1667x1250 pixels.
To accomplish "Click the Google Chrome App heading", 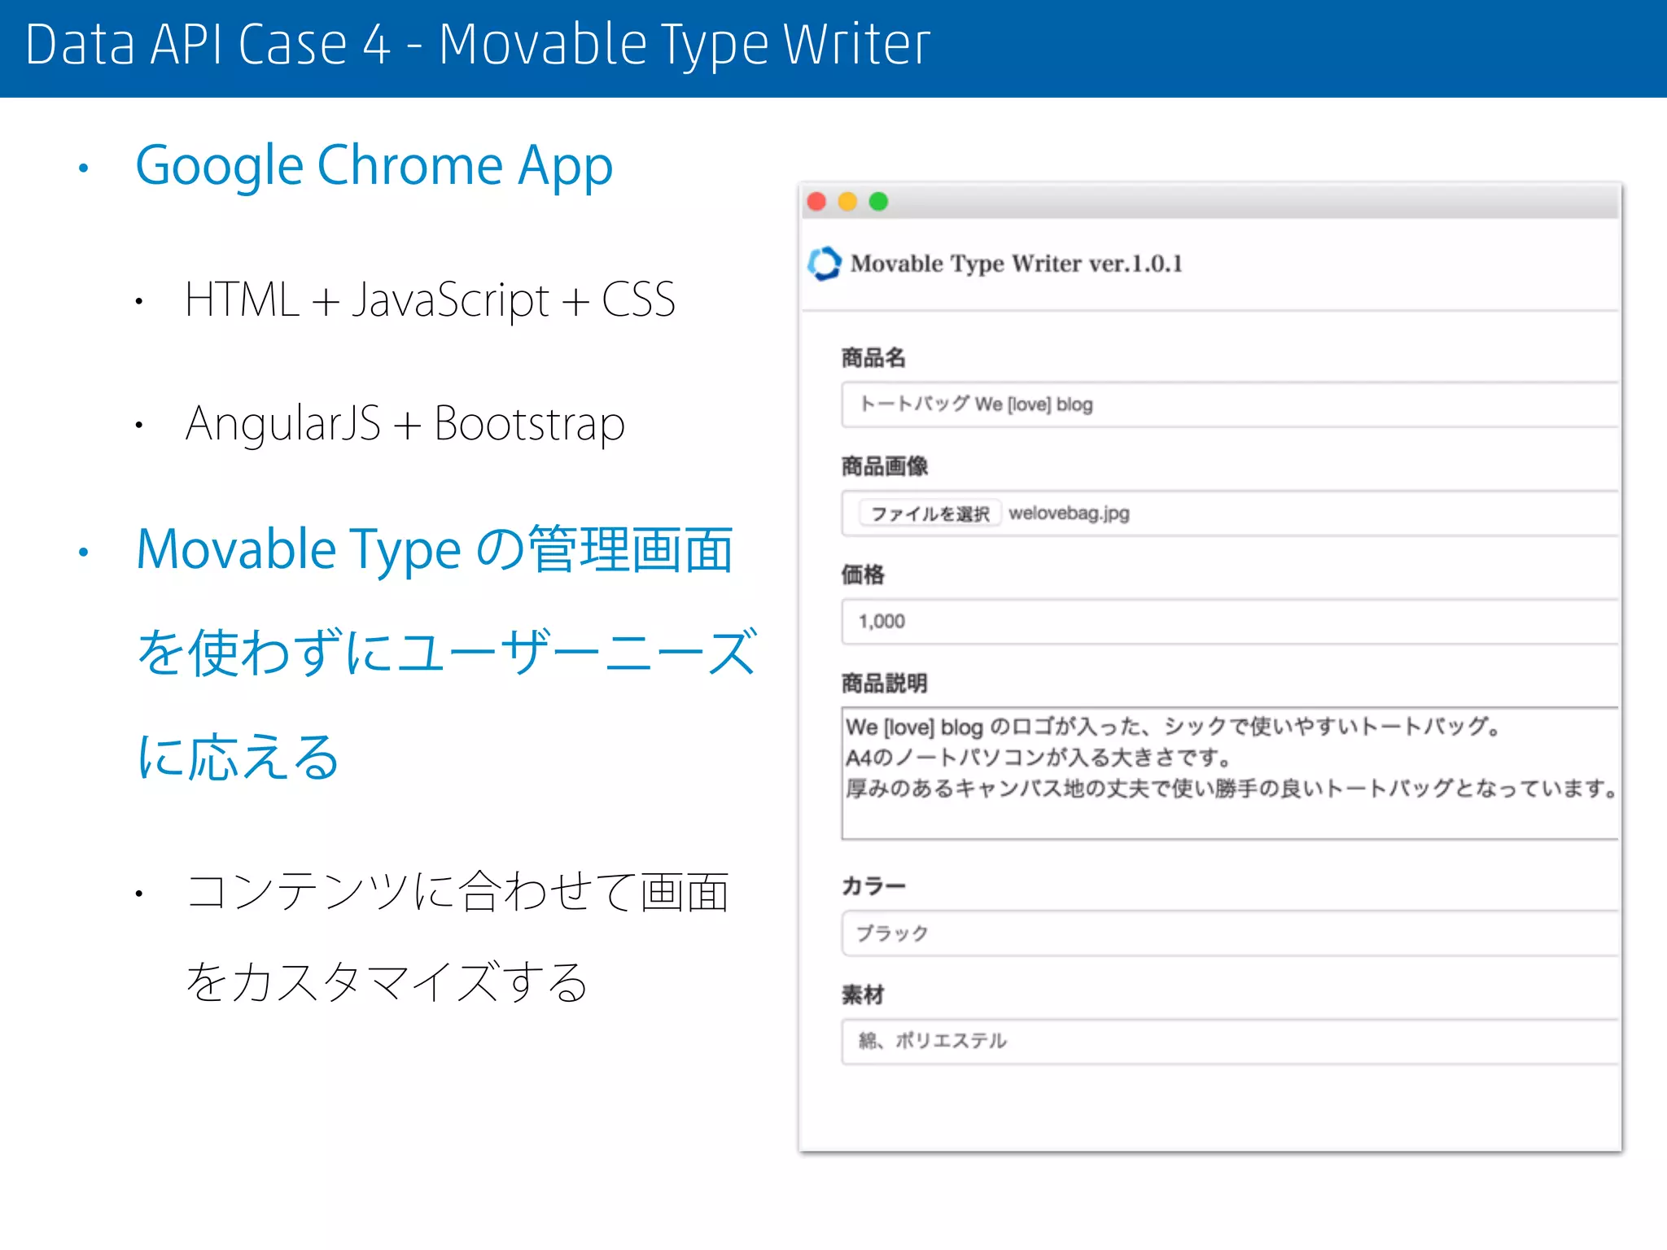I will [x=374, y=166].
